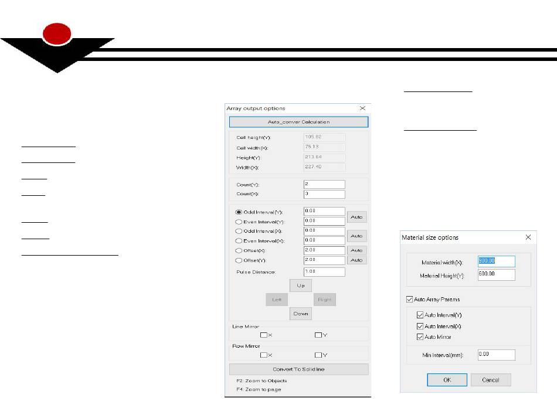Viewport: 557px width, 418px height.
Task: Select the Even Interval(Y) radio button
Action: click(239, 222)
